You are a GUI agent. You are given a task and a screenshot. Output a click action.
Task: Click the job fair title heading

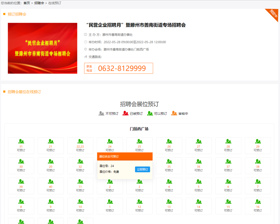click(136, 25)
